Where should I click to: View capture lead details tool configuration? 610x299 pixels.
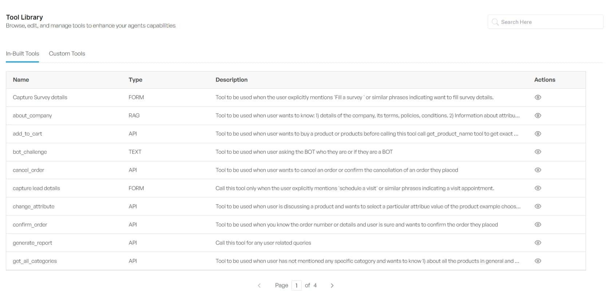click(x=538, y=188)
